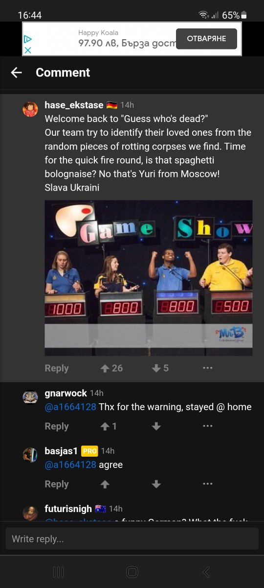Open the @a1664128 mention in gnarwock's comment
Viewport: 264px width, 588px height.
coord(70,407)
